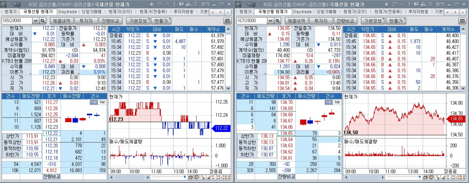469x183 pixels.
Task: Click the font T icon in right window title bar
Action: pos(409,4)
